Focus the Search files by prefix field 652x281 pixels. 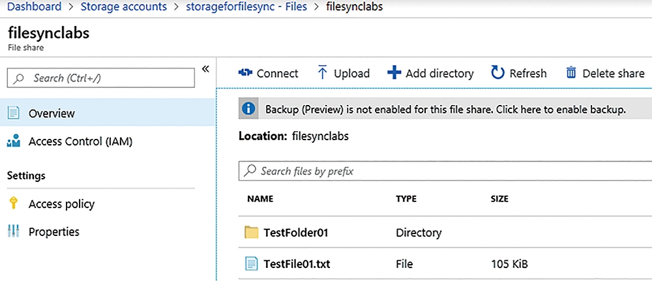pos(445,171)
